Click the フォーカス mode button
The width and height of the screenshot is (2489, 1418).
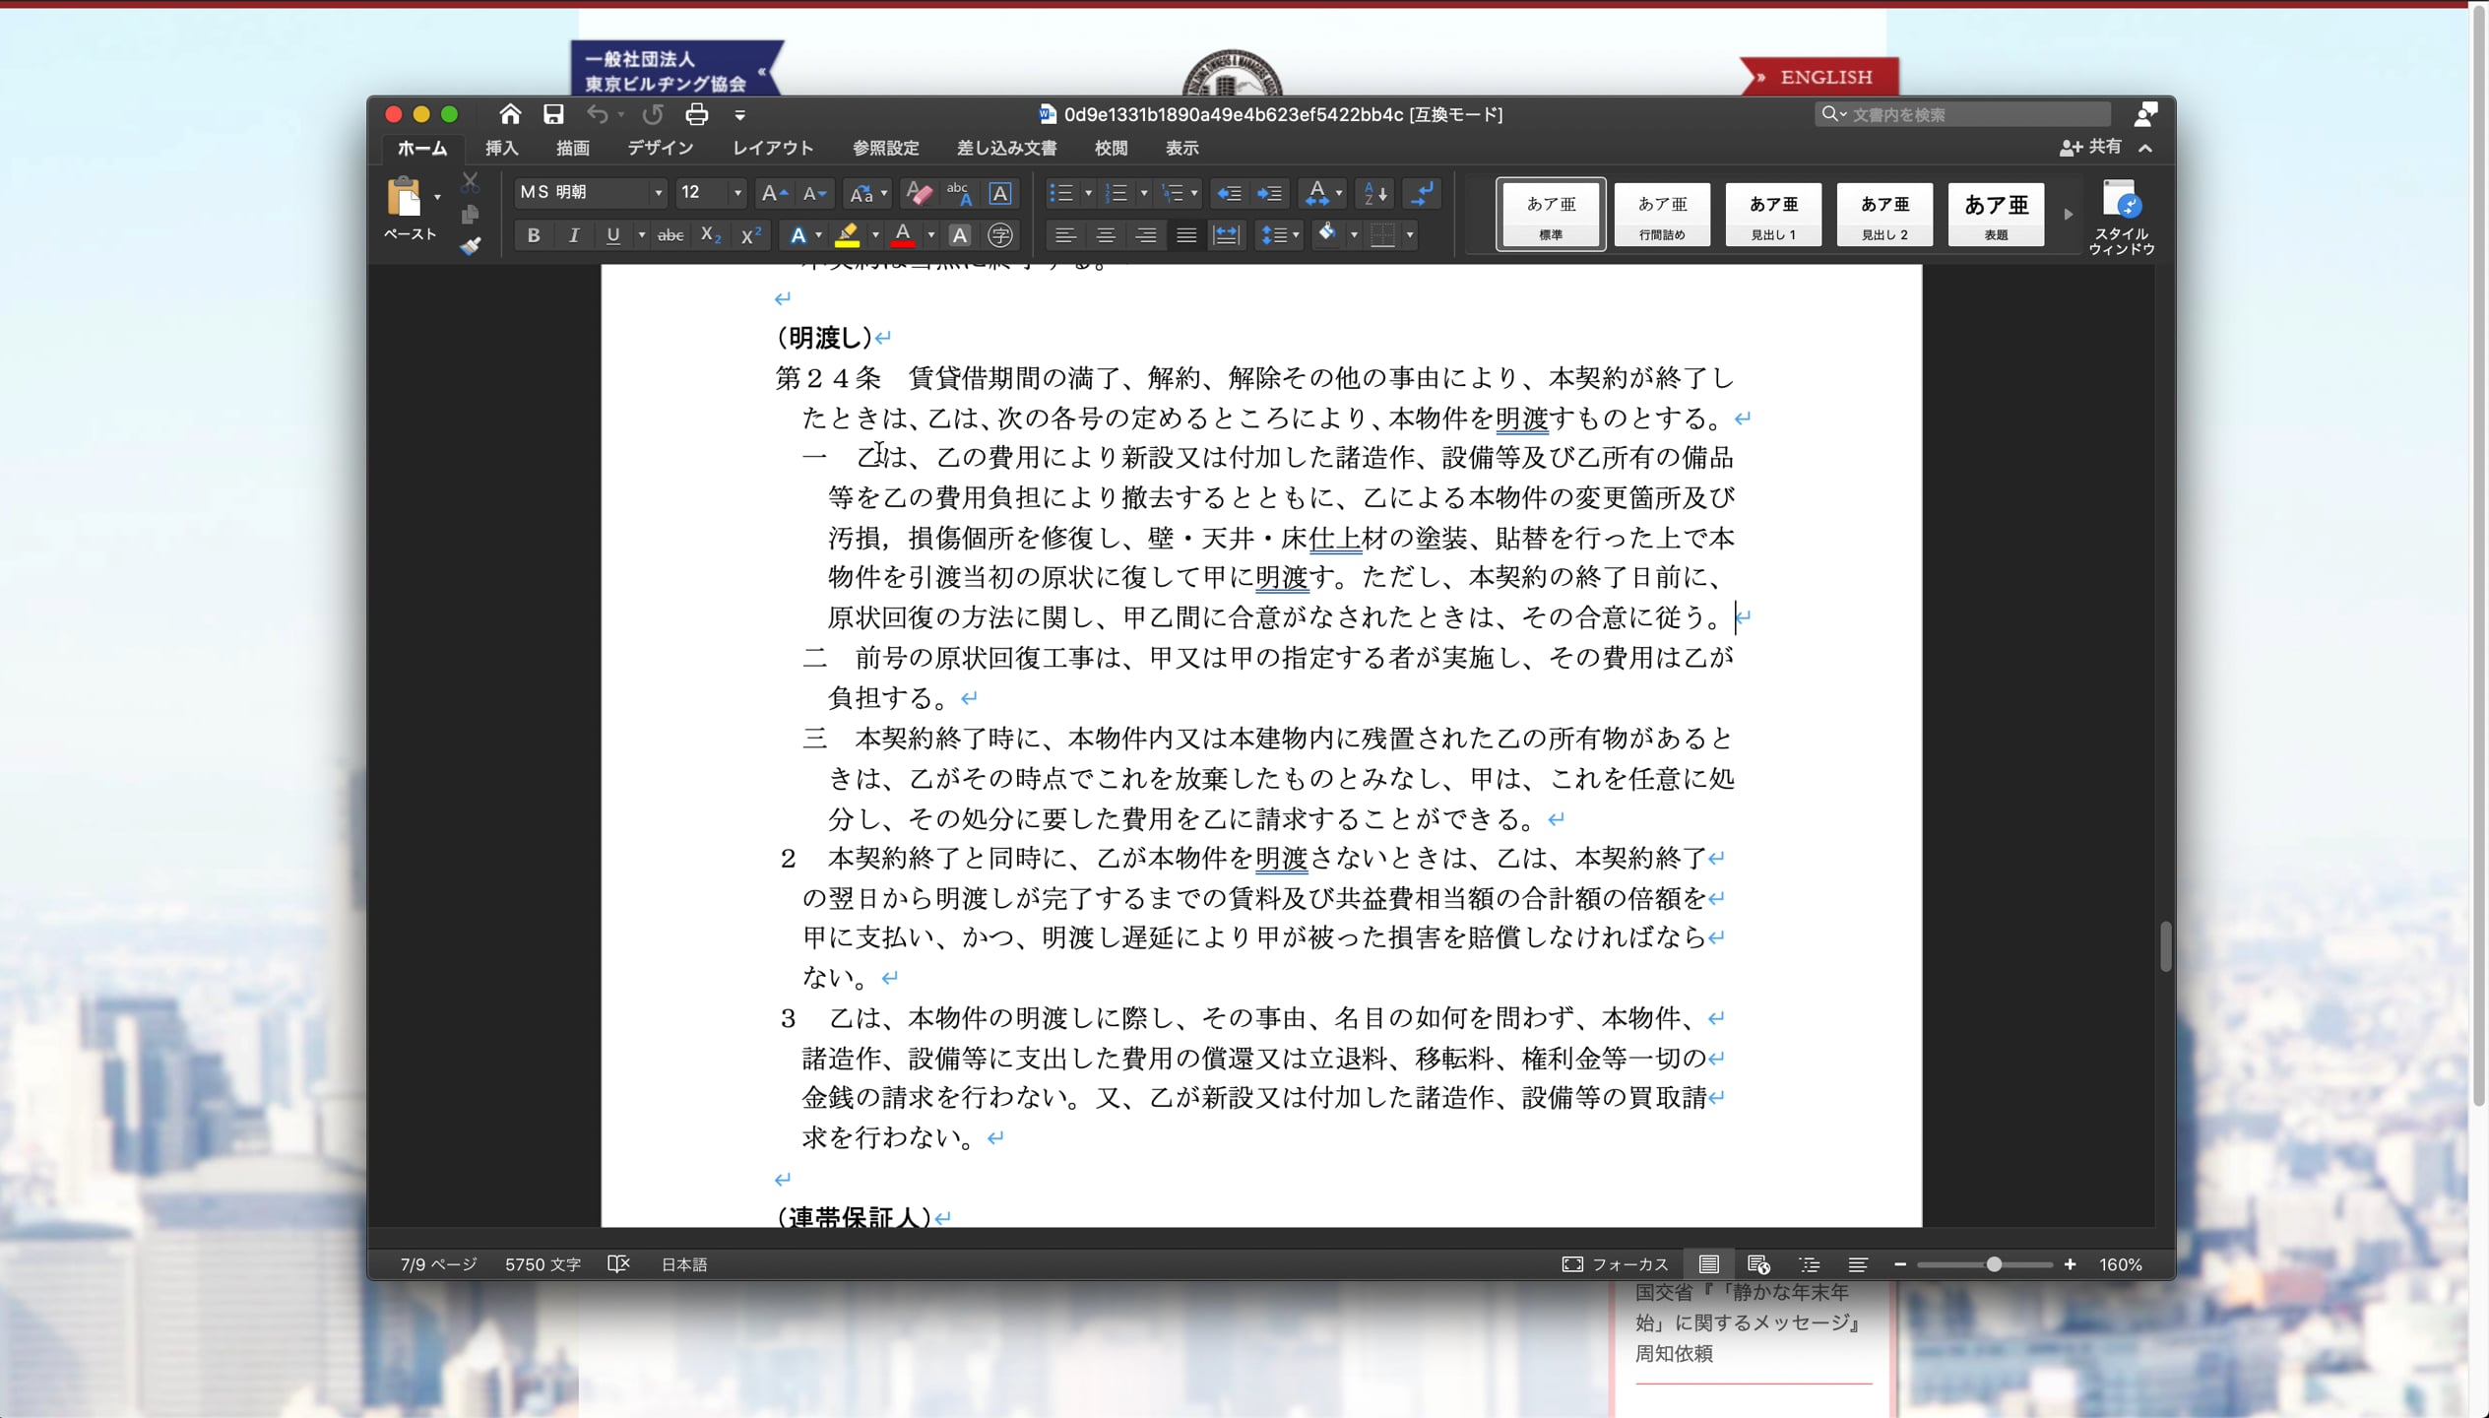pos(1616,1263)
